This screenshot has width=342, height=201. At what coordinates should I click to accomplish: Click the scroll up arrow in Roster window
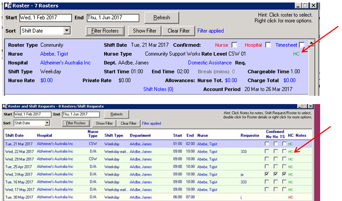312,43
